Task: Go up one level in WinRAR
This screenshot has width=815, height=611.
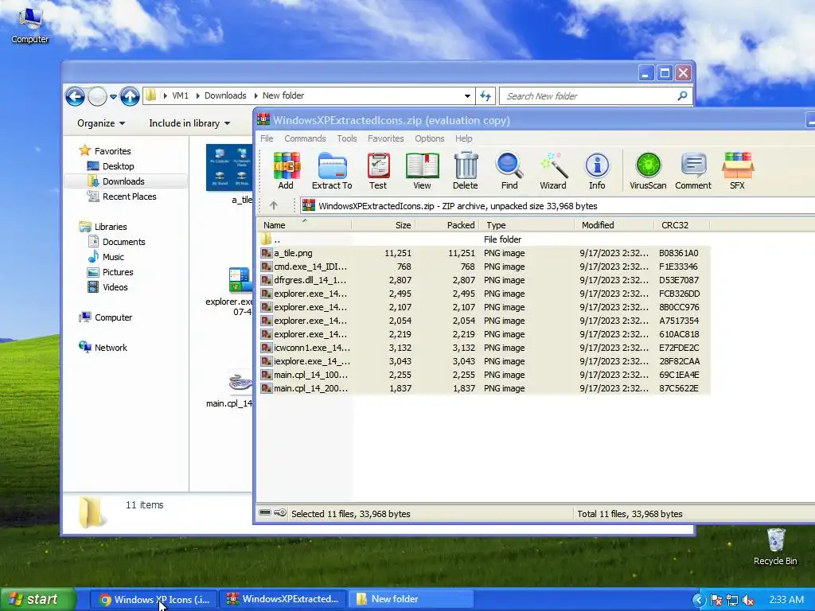Action: pos(274,206)
